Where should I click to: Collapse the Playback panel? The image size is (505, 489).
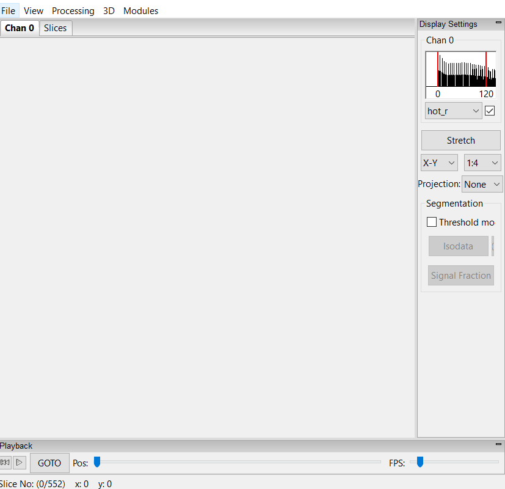click(x=498, y=444)
